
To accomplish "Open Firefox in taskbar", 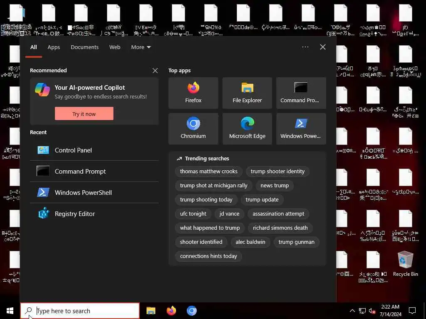I will tap(171, 311).
